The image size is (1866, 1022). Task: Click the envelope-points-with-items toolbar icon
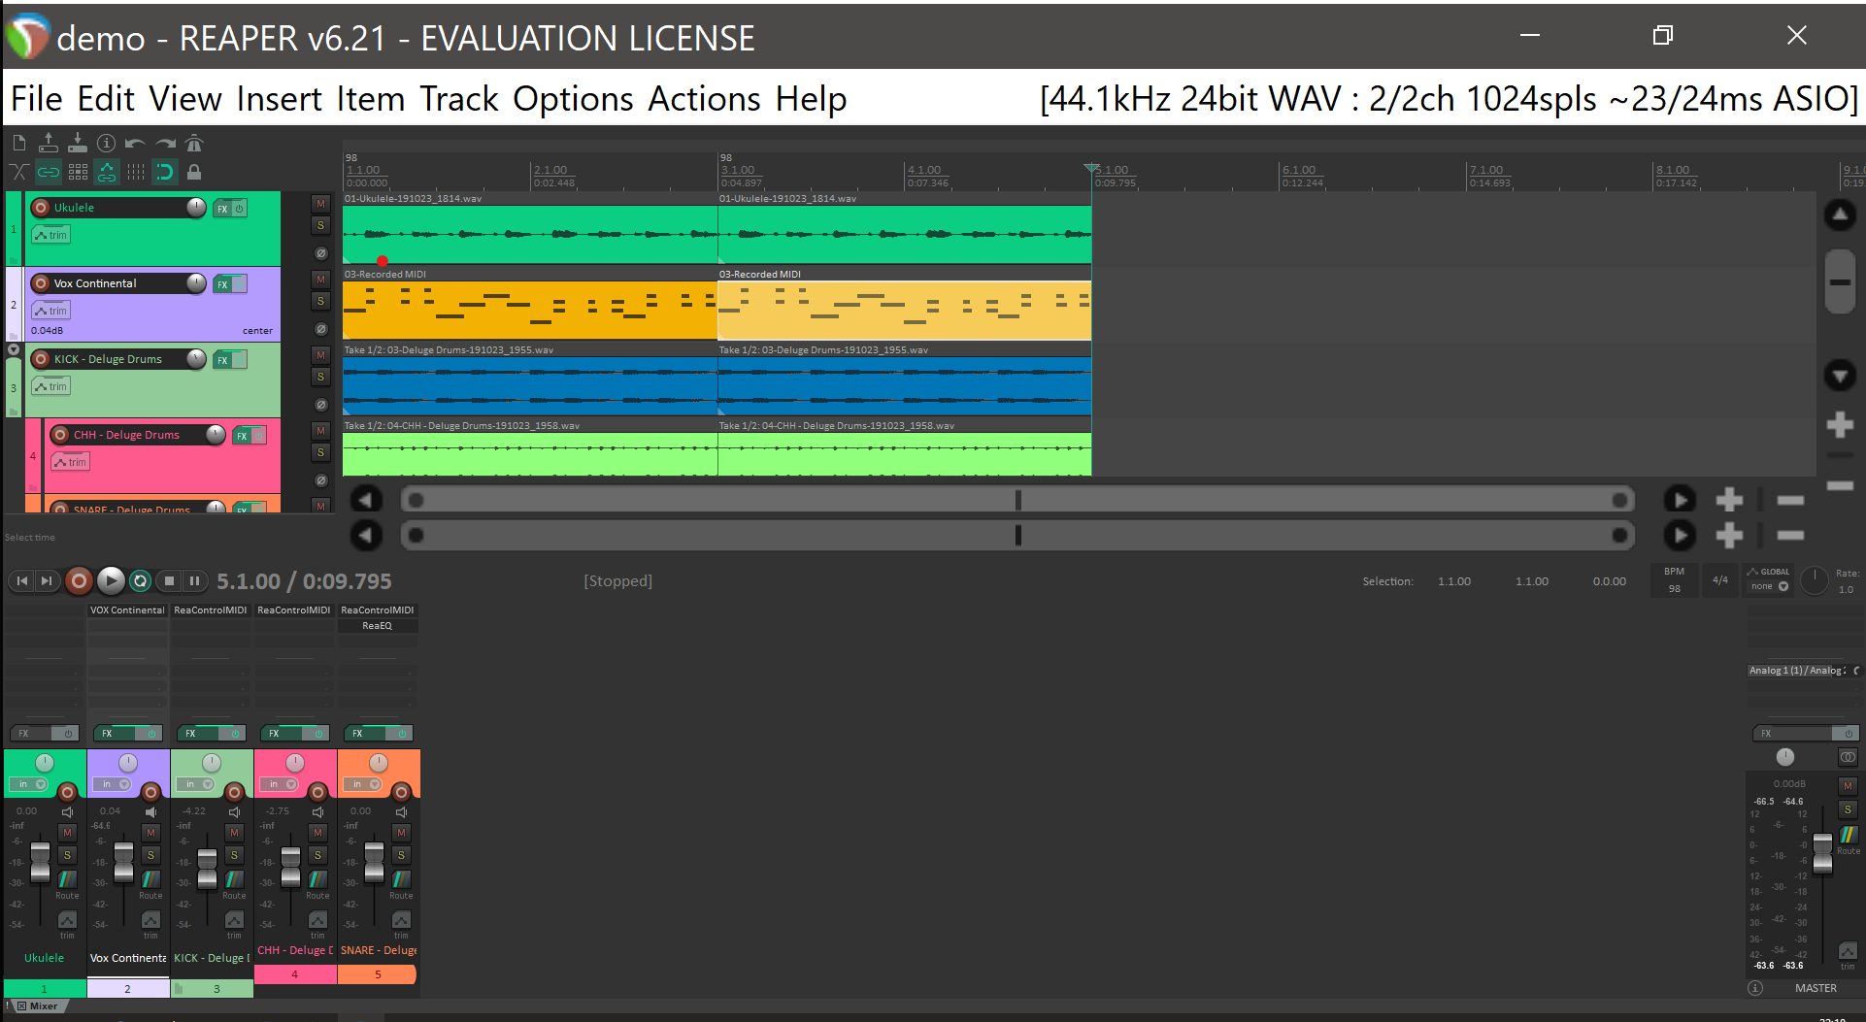pos(107,173)
